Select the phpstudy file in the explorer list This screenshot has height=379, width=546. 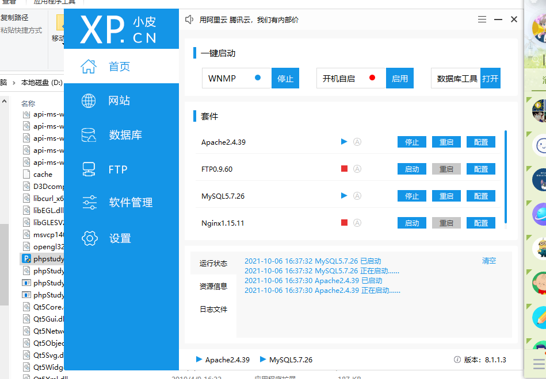[43, 258]
